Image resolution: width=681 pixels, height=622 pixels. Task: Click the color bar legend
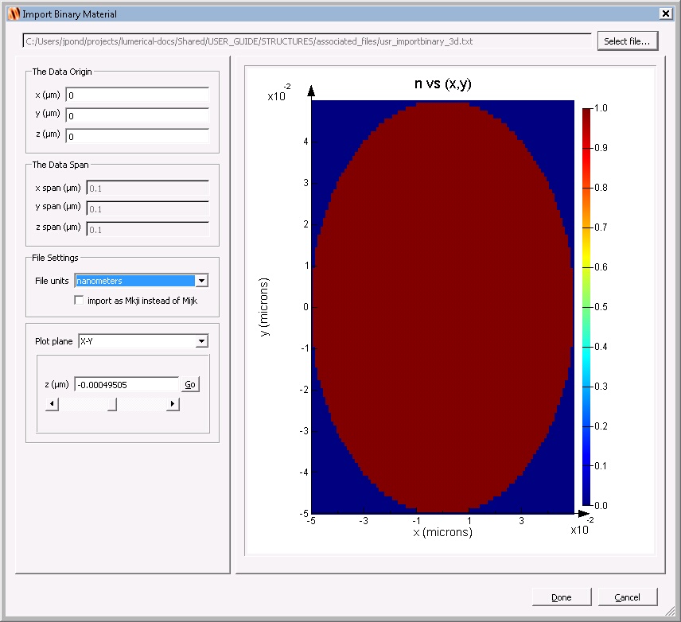tap(586, 307)
